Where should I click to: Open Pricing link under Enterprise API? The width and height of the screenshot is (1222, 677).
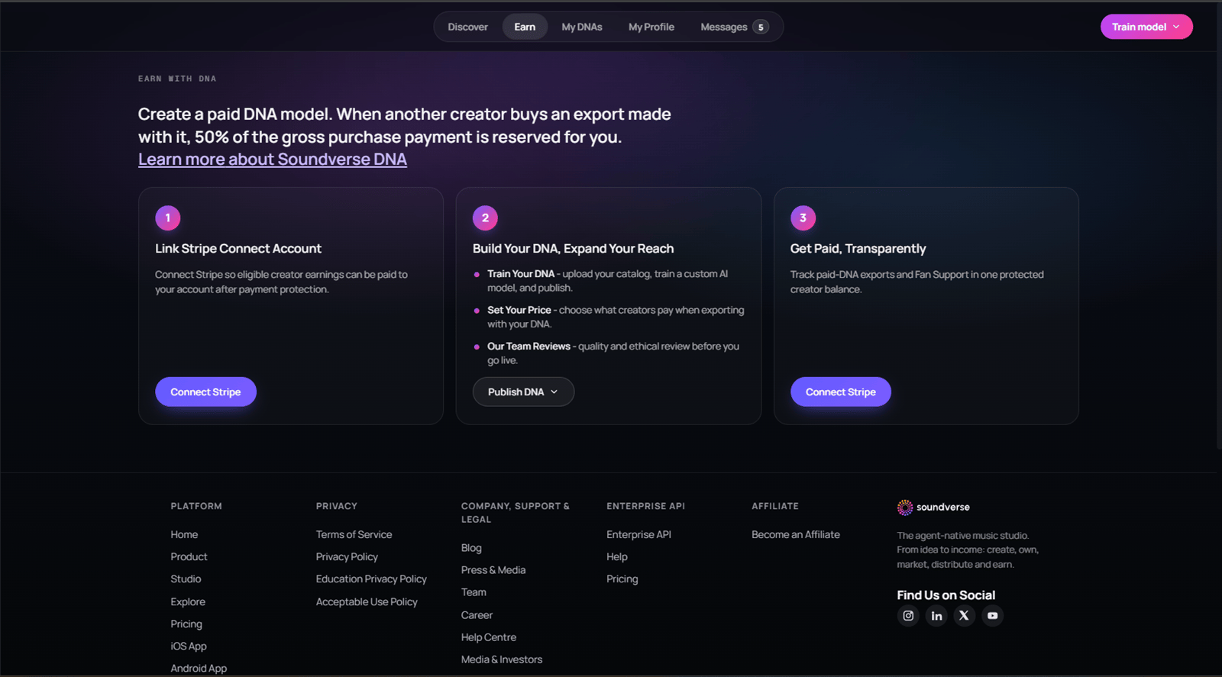pyautogui.click(x=622, y=579)
